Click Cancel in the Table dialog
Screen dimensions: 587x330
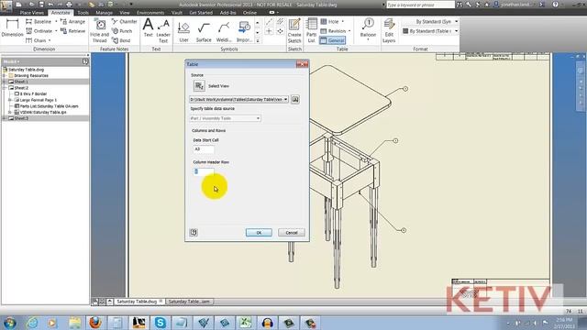[x=292, y=232]
